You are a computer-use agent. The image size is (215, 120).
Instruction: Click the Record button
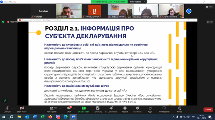(125, 109)
